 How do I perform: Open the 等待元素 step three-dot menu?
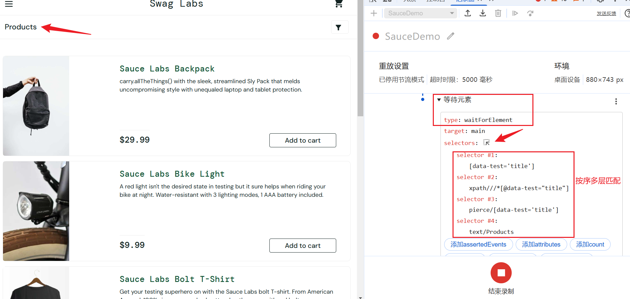616,102
